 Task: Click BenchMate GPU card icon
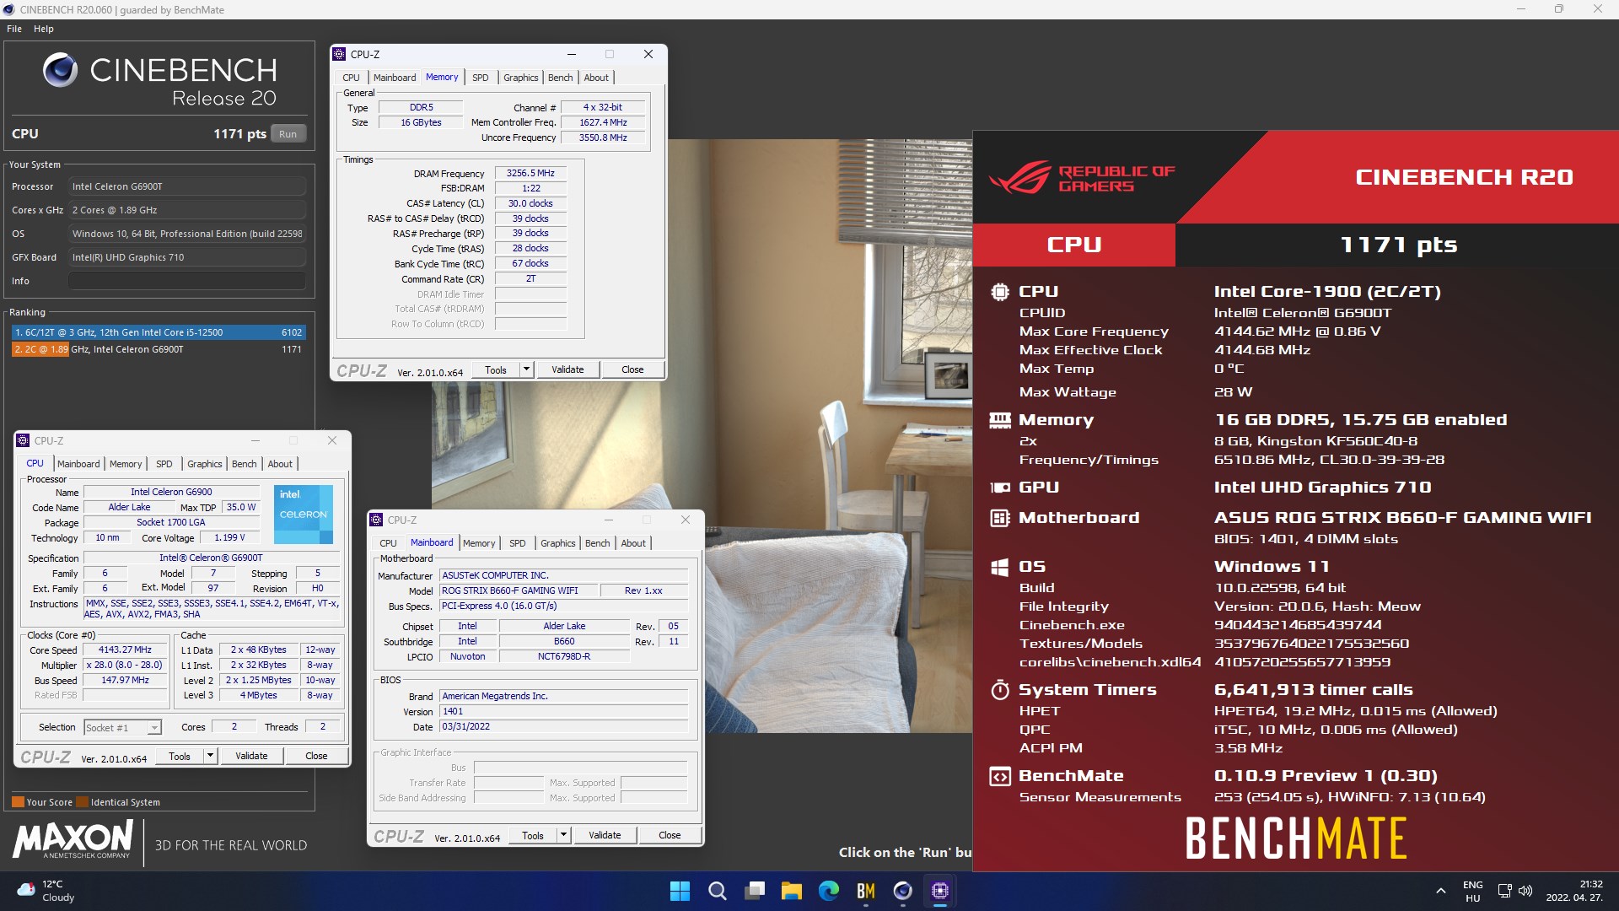point(1000,488)
